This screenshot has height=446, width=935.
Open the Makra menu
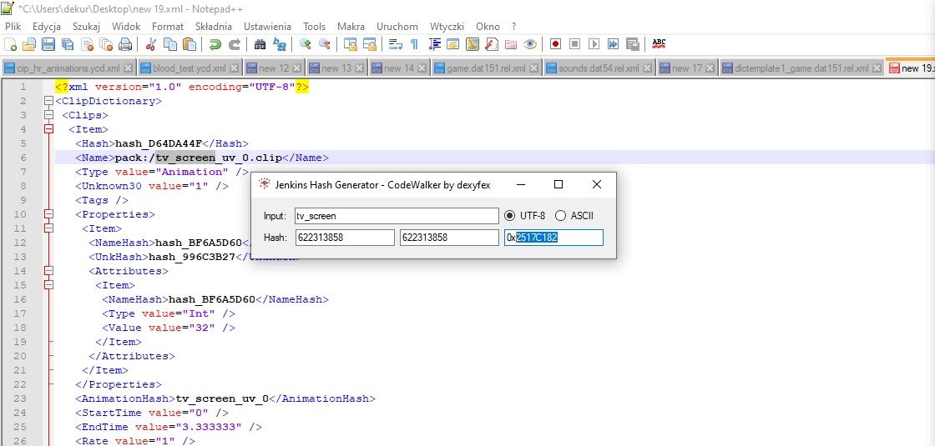click(x=351, y=26)
